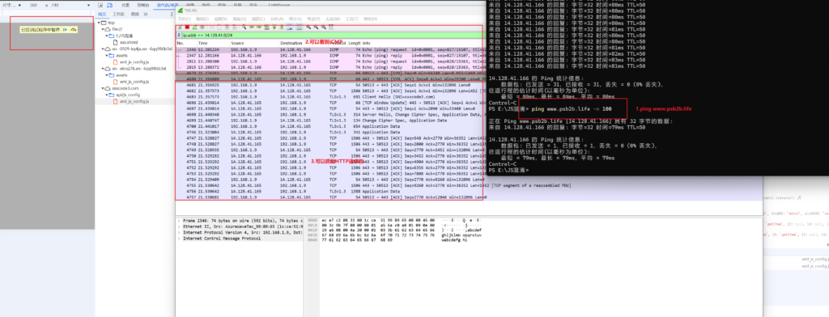
Task: Expand Frame 2346 details in Wireshark
Action: (x=179, y=220)
